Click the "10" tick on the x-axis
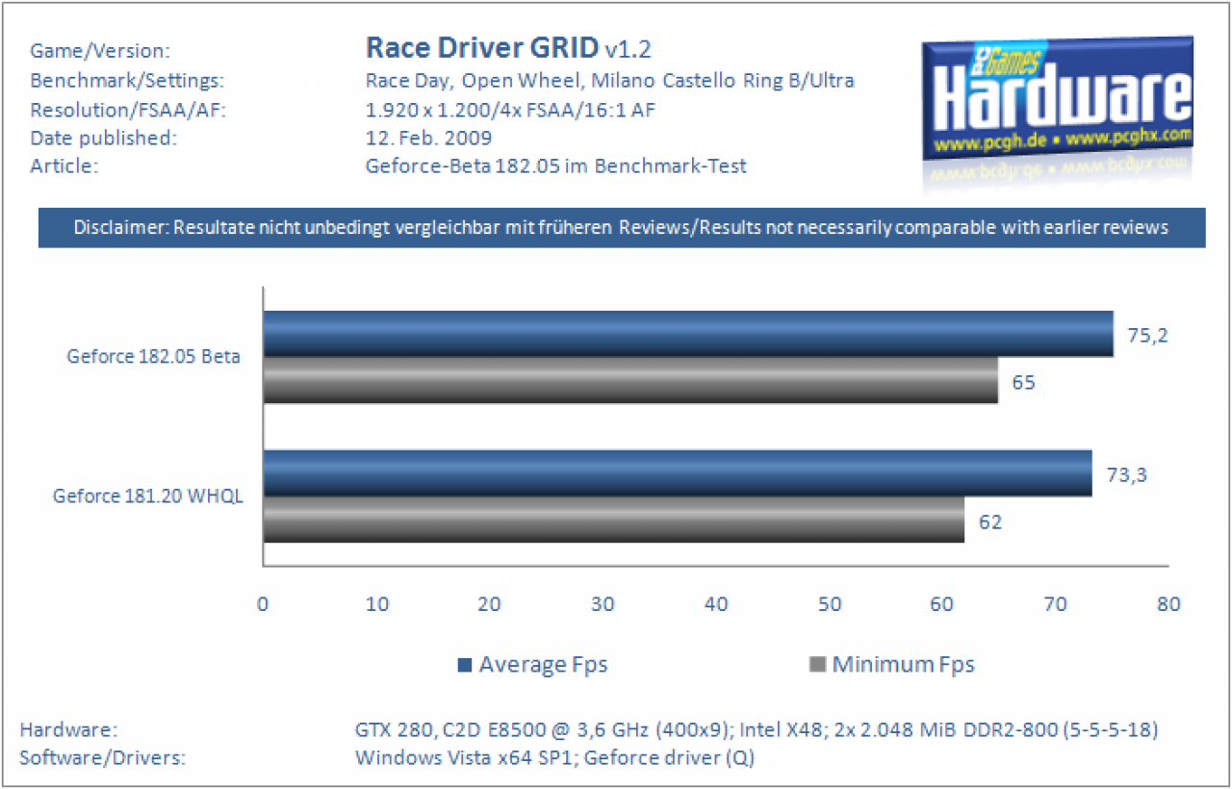Screen dimensions: 1232x789 376,604
